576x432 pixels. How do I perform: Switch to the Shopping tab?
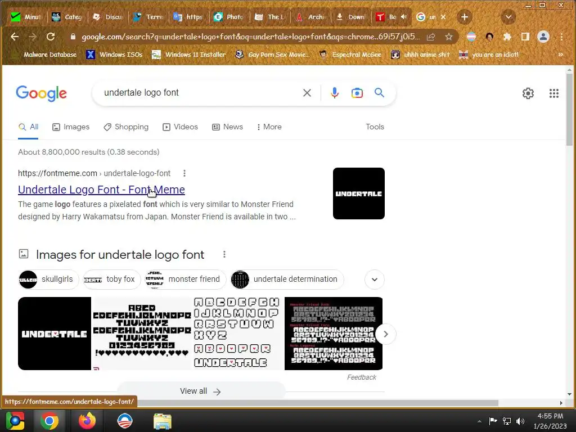tap(126, 127)
